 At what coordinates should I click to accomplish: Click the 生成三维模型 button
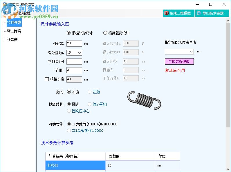pos(178,13)
